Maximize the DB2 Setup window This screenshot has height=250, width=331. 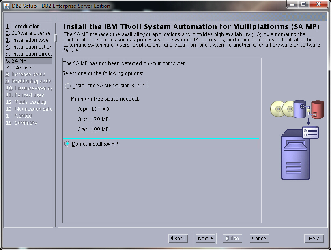point(303,4)
